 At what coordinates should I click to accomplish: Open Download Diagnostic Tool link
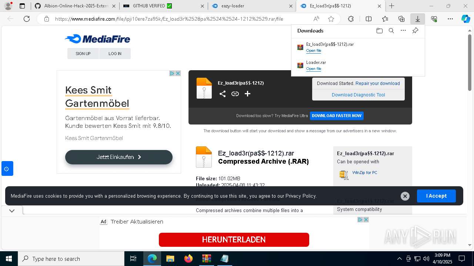click(x=358, y=95)
